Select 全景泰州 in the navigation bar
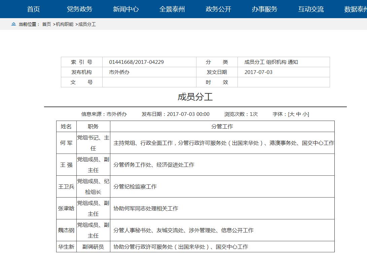367x256 pixels. coord(172,9)
